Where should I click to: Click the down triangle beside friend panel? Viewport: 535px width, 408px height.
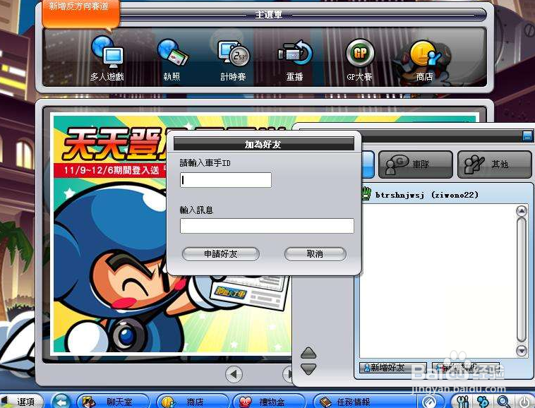[308, 369]
